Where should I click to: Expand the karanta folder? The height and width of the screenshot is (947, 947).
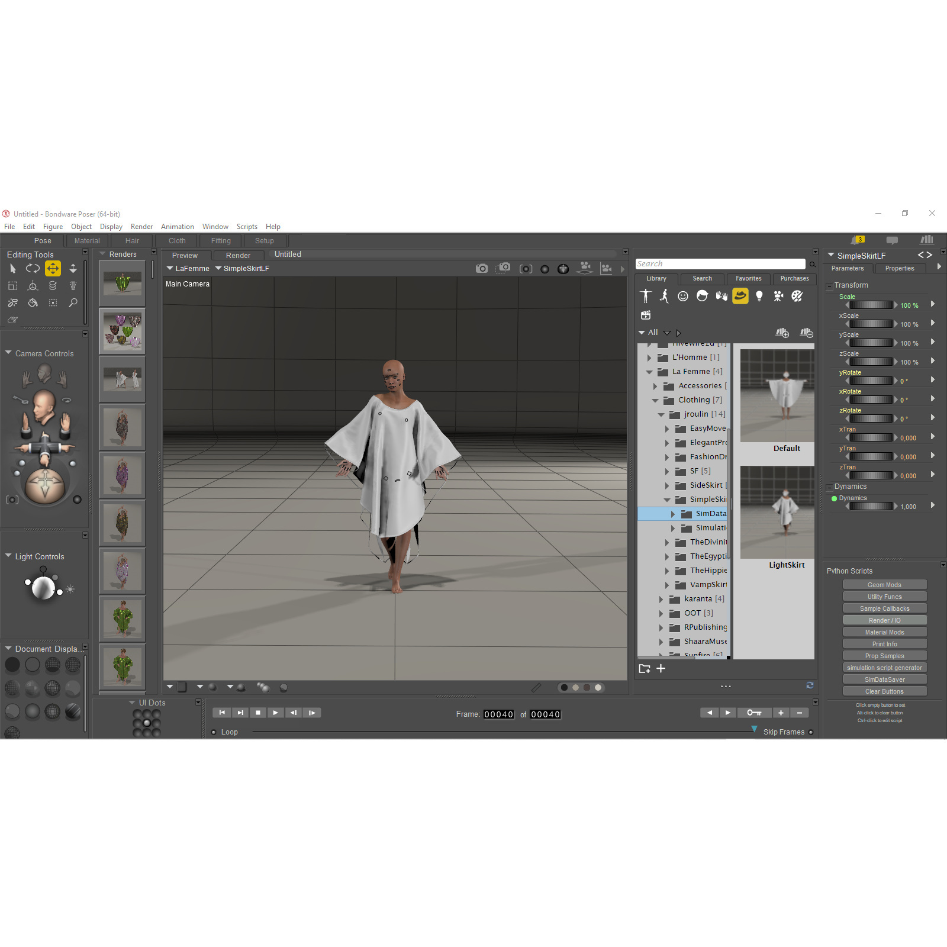point(661,599)
